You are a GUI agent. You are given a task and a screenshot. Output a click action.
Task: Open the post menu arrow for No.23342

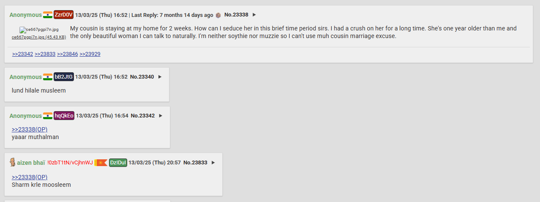point(161,116)
